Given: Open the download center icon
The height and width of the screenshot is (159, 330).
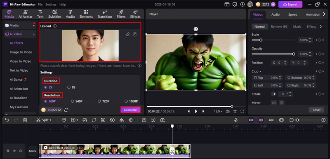Looking at the screenshot, I should [x=242, y=5].
